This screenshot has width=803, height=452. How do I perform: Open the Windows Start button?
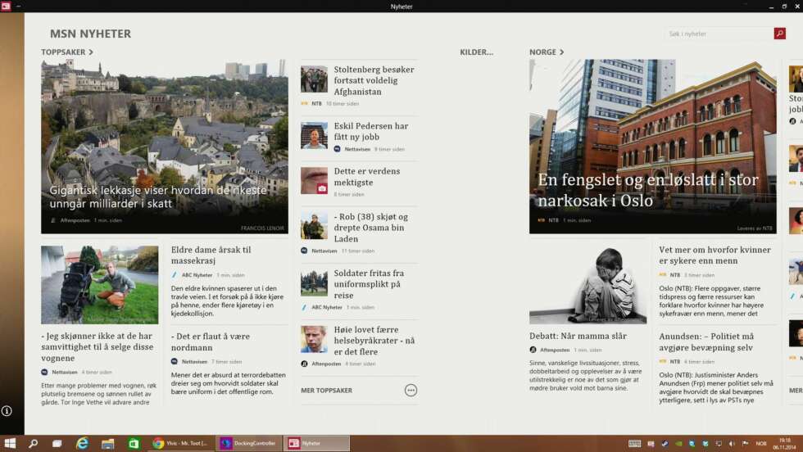coord(10,443)
